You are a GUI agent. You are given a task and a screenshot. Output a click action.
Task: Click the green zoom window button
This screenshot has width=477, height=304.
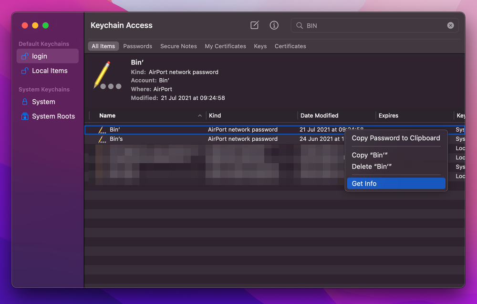click(46, 26)
